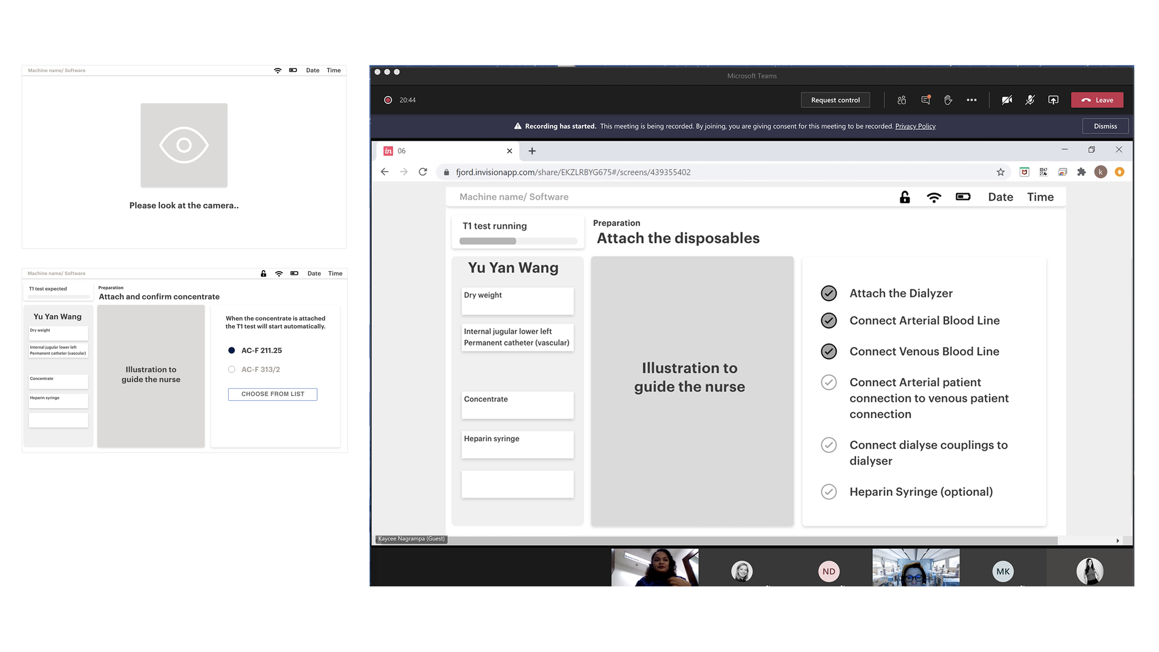Restore down the shared browser window
Image resolution: width=1159 pixels, height=652 pixels.
click(x=1091, y=149)
